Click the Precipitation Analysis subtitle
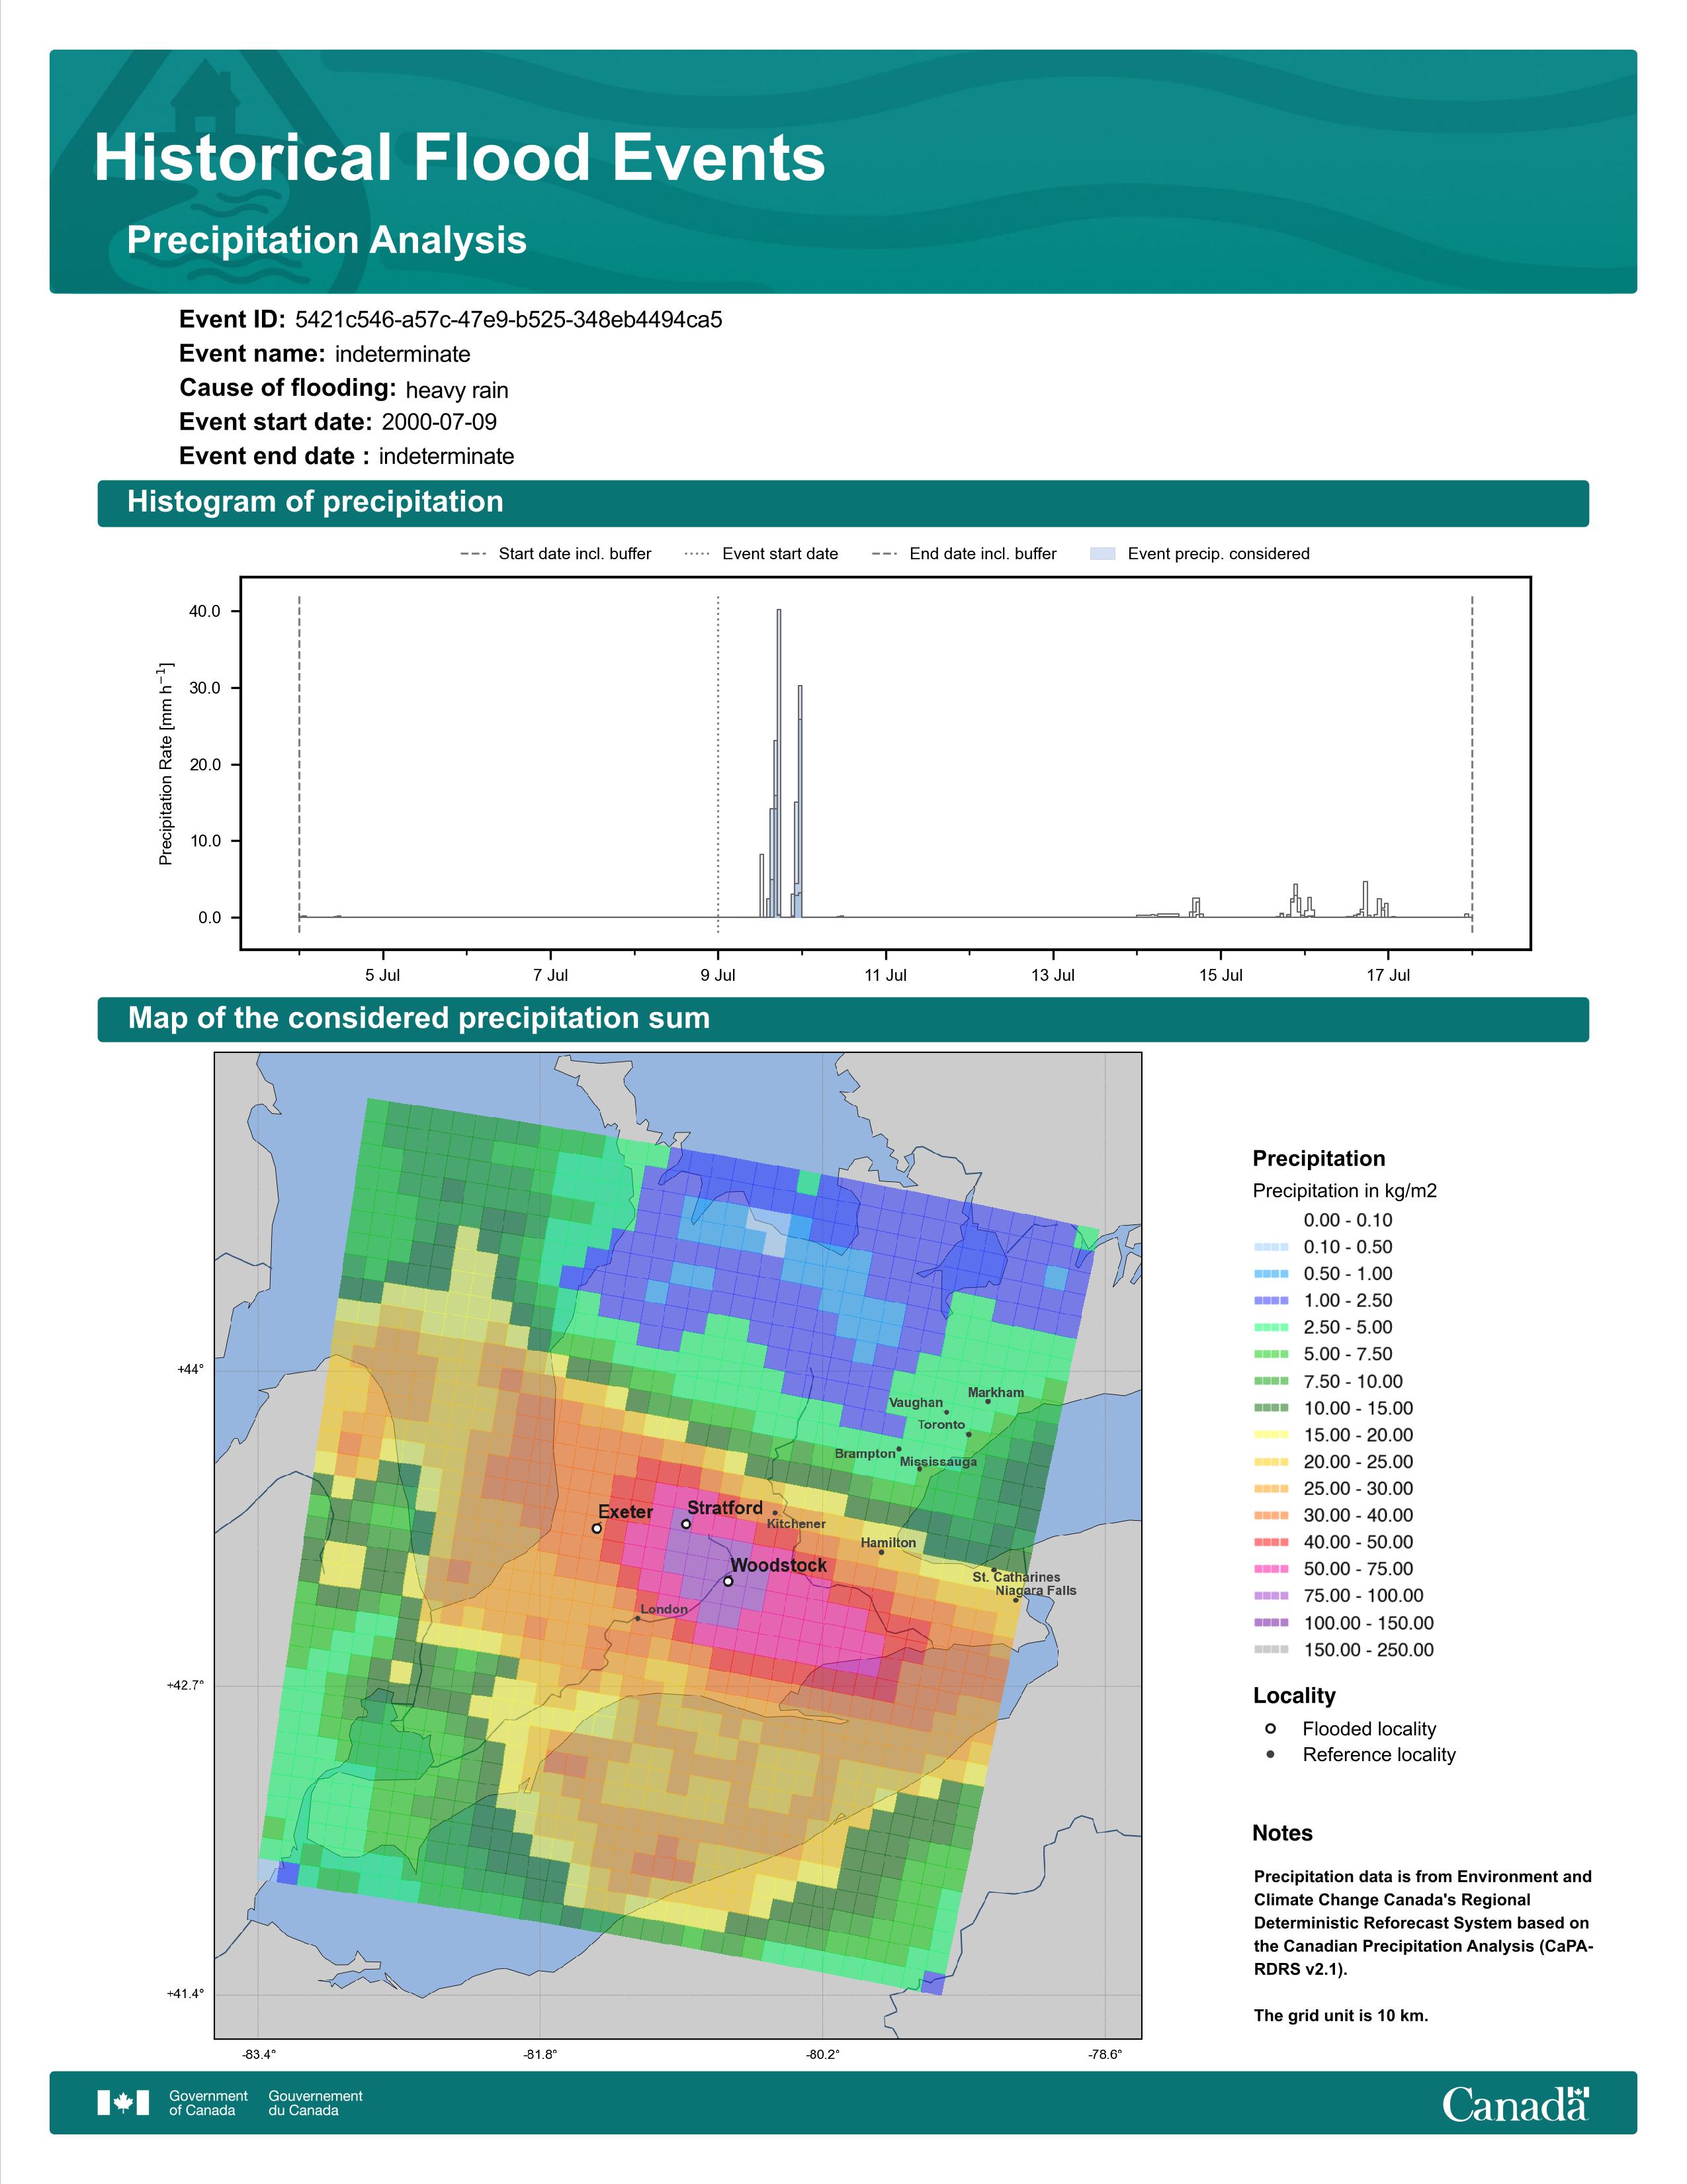This screenshot has width=1687, height=2184. [327, 240]
